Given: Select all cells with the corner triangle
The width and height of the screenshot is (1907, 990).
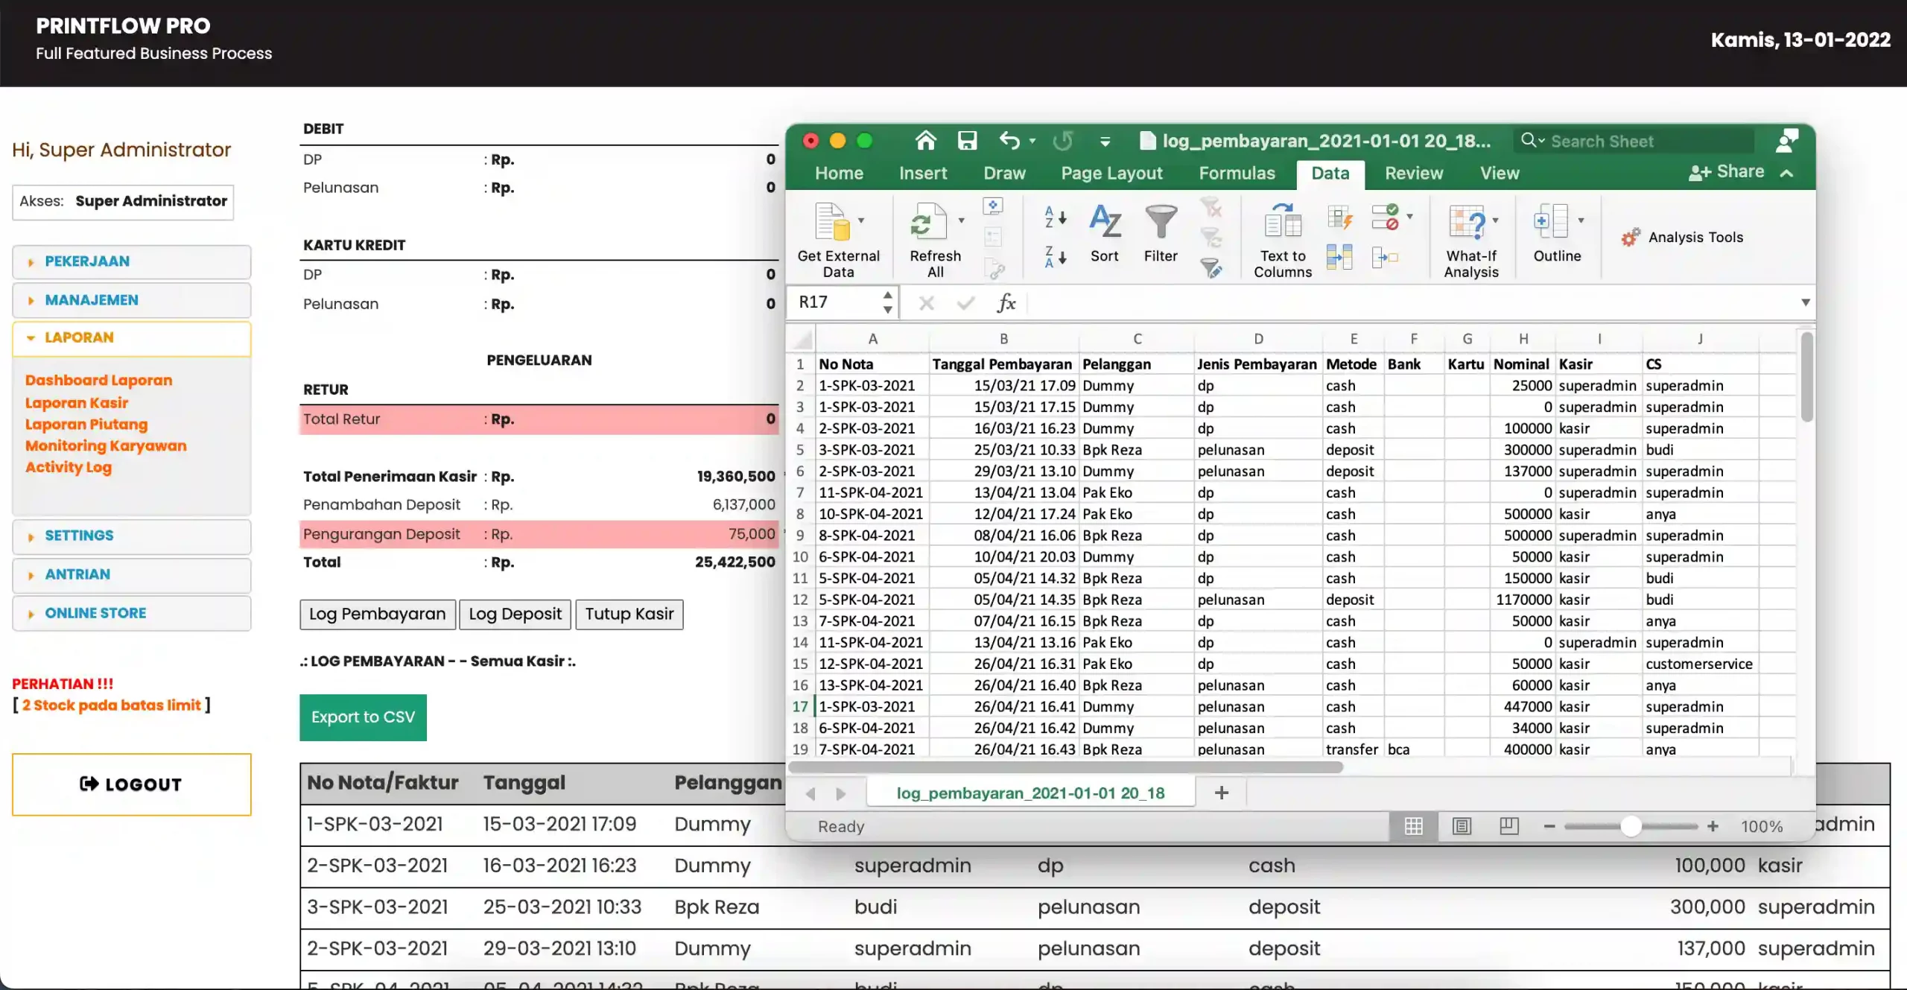Looking at the screenshot, I should click(802, 340).
